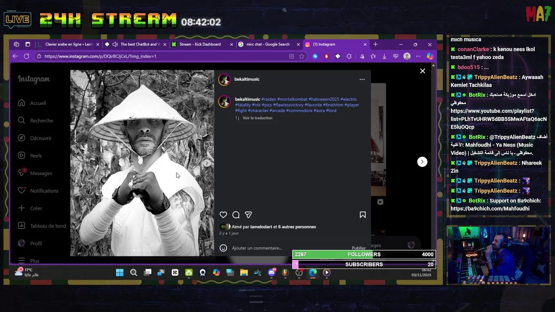Open Windows taskbar search
555x312 pixels.
(134, 273)
